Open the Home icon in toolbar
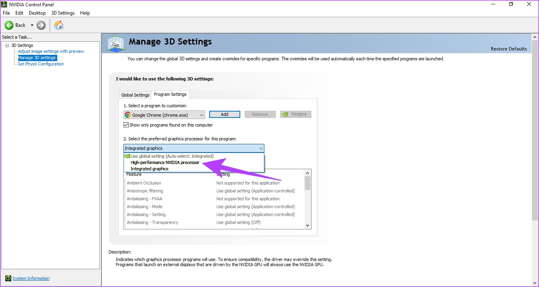The height and width of the screenshot is (287, 539). 59,25
